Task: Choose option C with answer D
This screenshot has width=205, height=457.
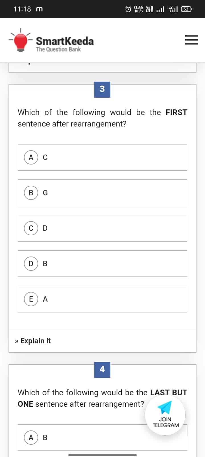Action: click(102, 228)
